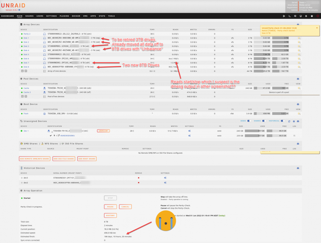Toggle the DISKS switch
Image resolution: width=321 pixels, height=243 pixels.
(249, 121)
